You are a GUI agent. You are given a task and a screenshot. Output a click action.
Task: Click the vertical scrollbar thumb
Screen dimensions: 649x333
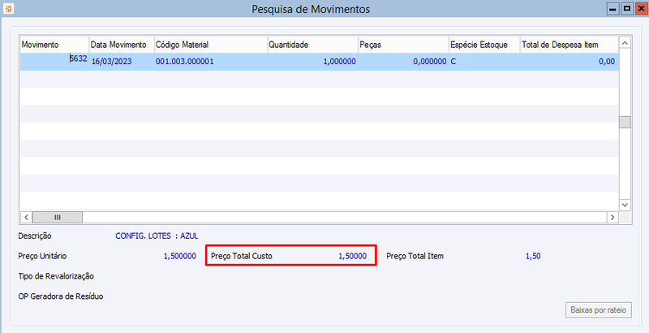point(625,122)
